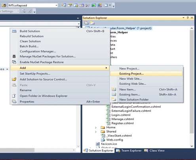Toggle auto-hide pin on Solution Explorer
Image resolution: width=196 pixels, height=160 pixels.
(188, 18)
